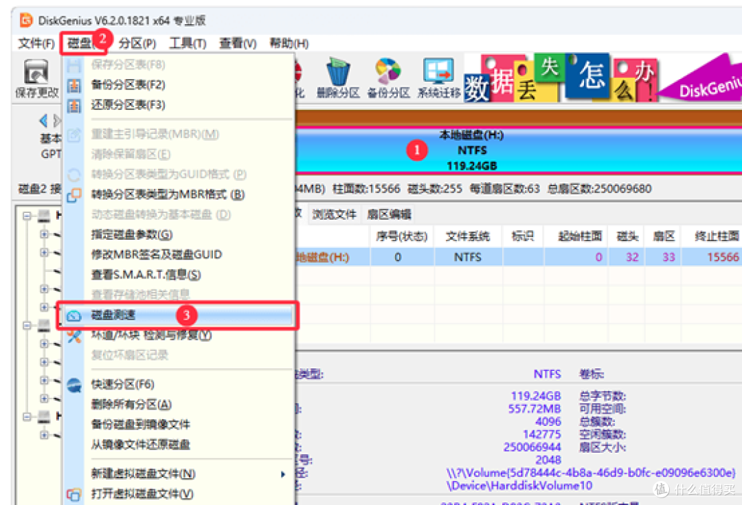
Task: Open the 备份分区 toolbar tool
Action: point(388,78)
